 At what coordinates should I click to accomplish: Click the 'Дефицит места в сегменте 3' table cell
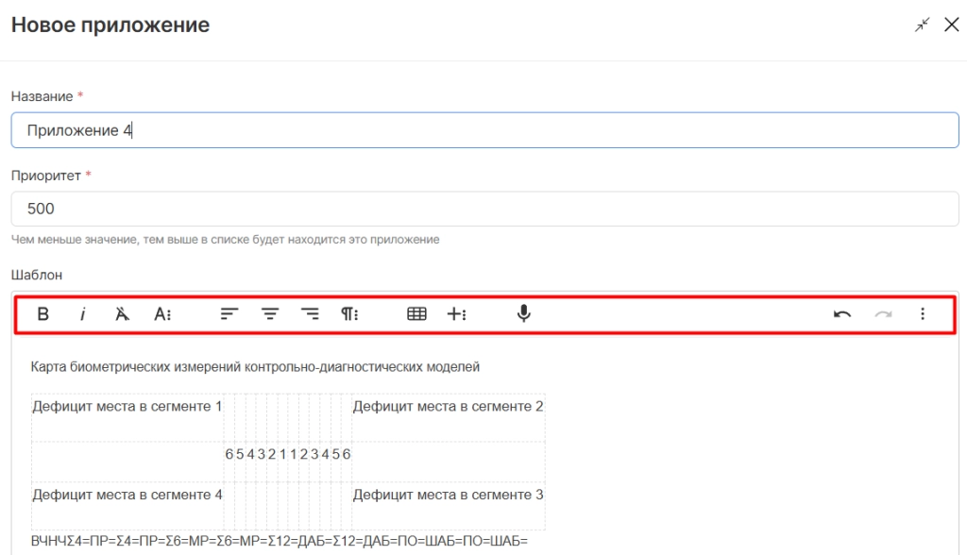tap(448, 495)
